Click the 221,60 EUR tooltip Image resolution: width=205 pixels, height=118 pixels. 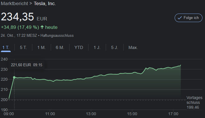point(27,65)
